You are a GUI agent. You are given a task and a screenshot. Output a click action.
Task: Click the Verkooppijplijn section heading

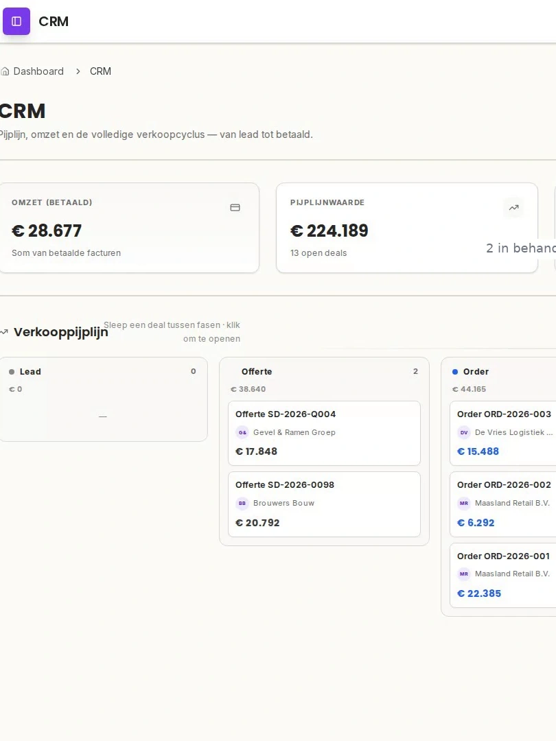[61, 332]
